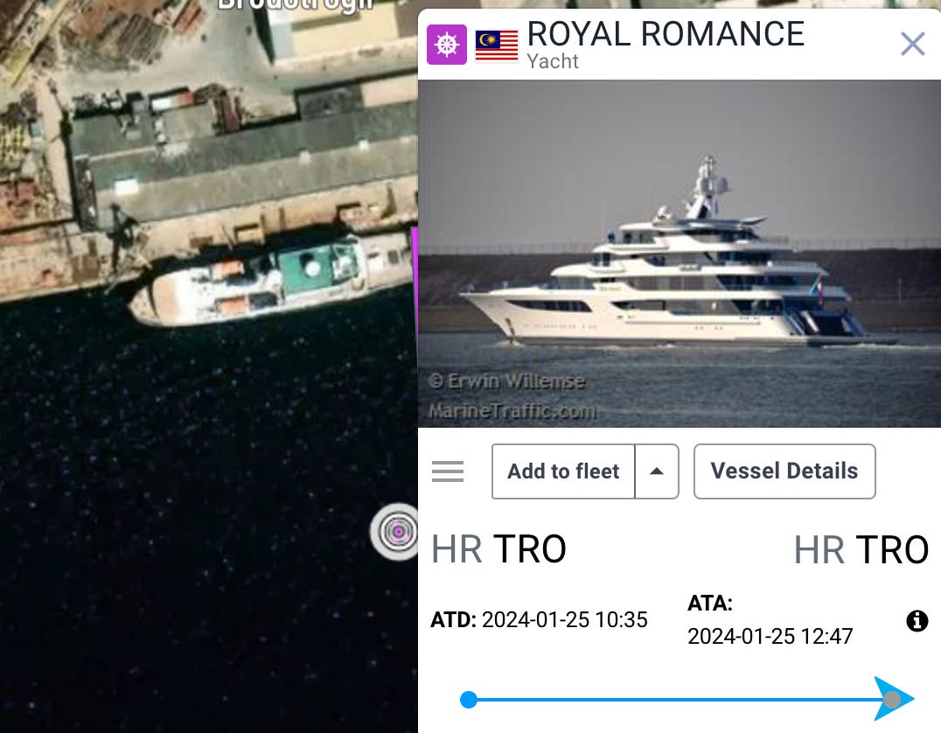
Task: Click the Malaysian flag icon
Action: coord(497,45)
